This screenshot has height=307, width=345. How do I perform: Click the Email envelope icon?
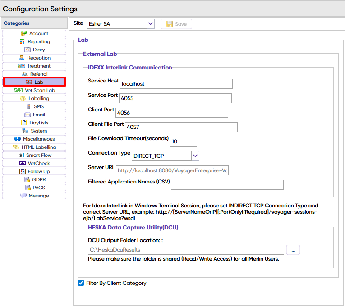coord(27,115)
